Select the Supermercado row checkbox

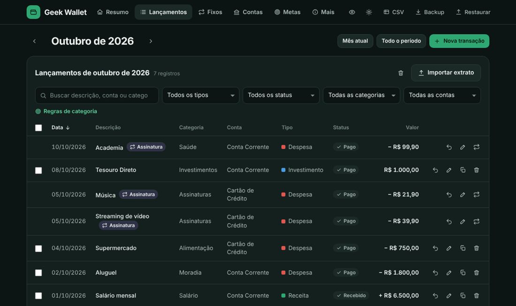[38, 248]
